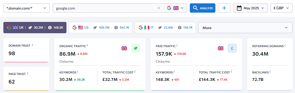295x93 pixels.
Task: Click the backlinks value 72.7B
Action: click(258, 80)
